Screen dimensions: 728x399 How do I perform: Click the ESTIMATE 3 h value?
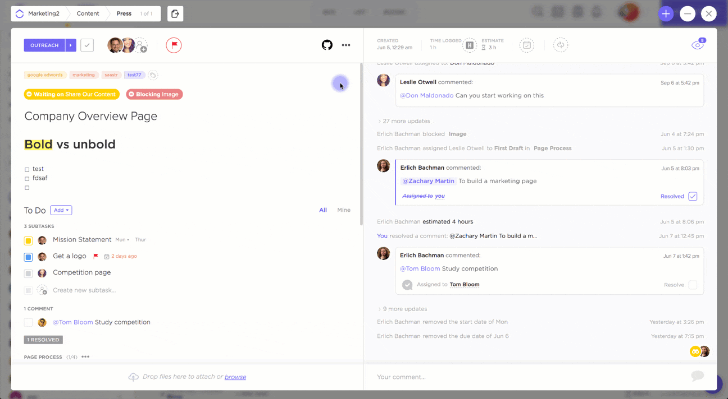coord(492,48)
